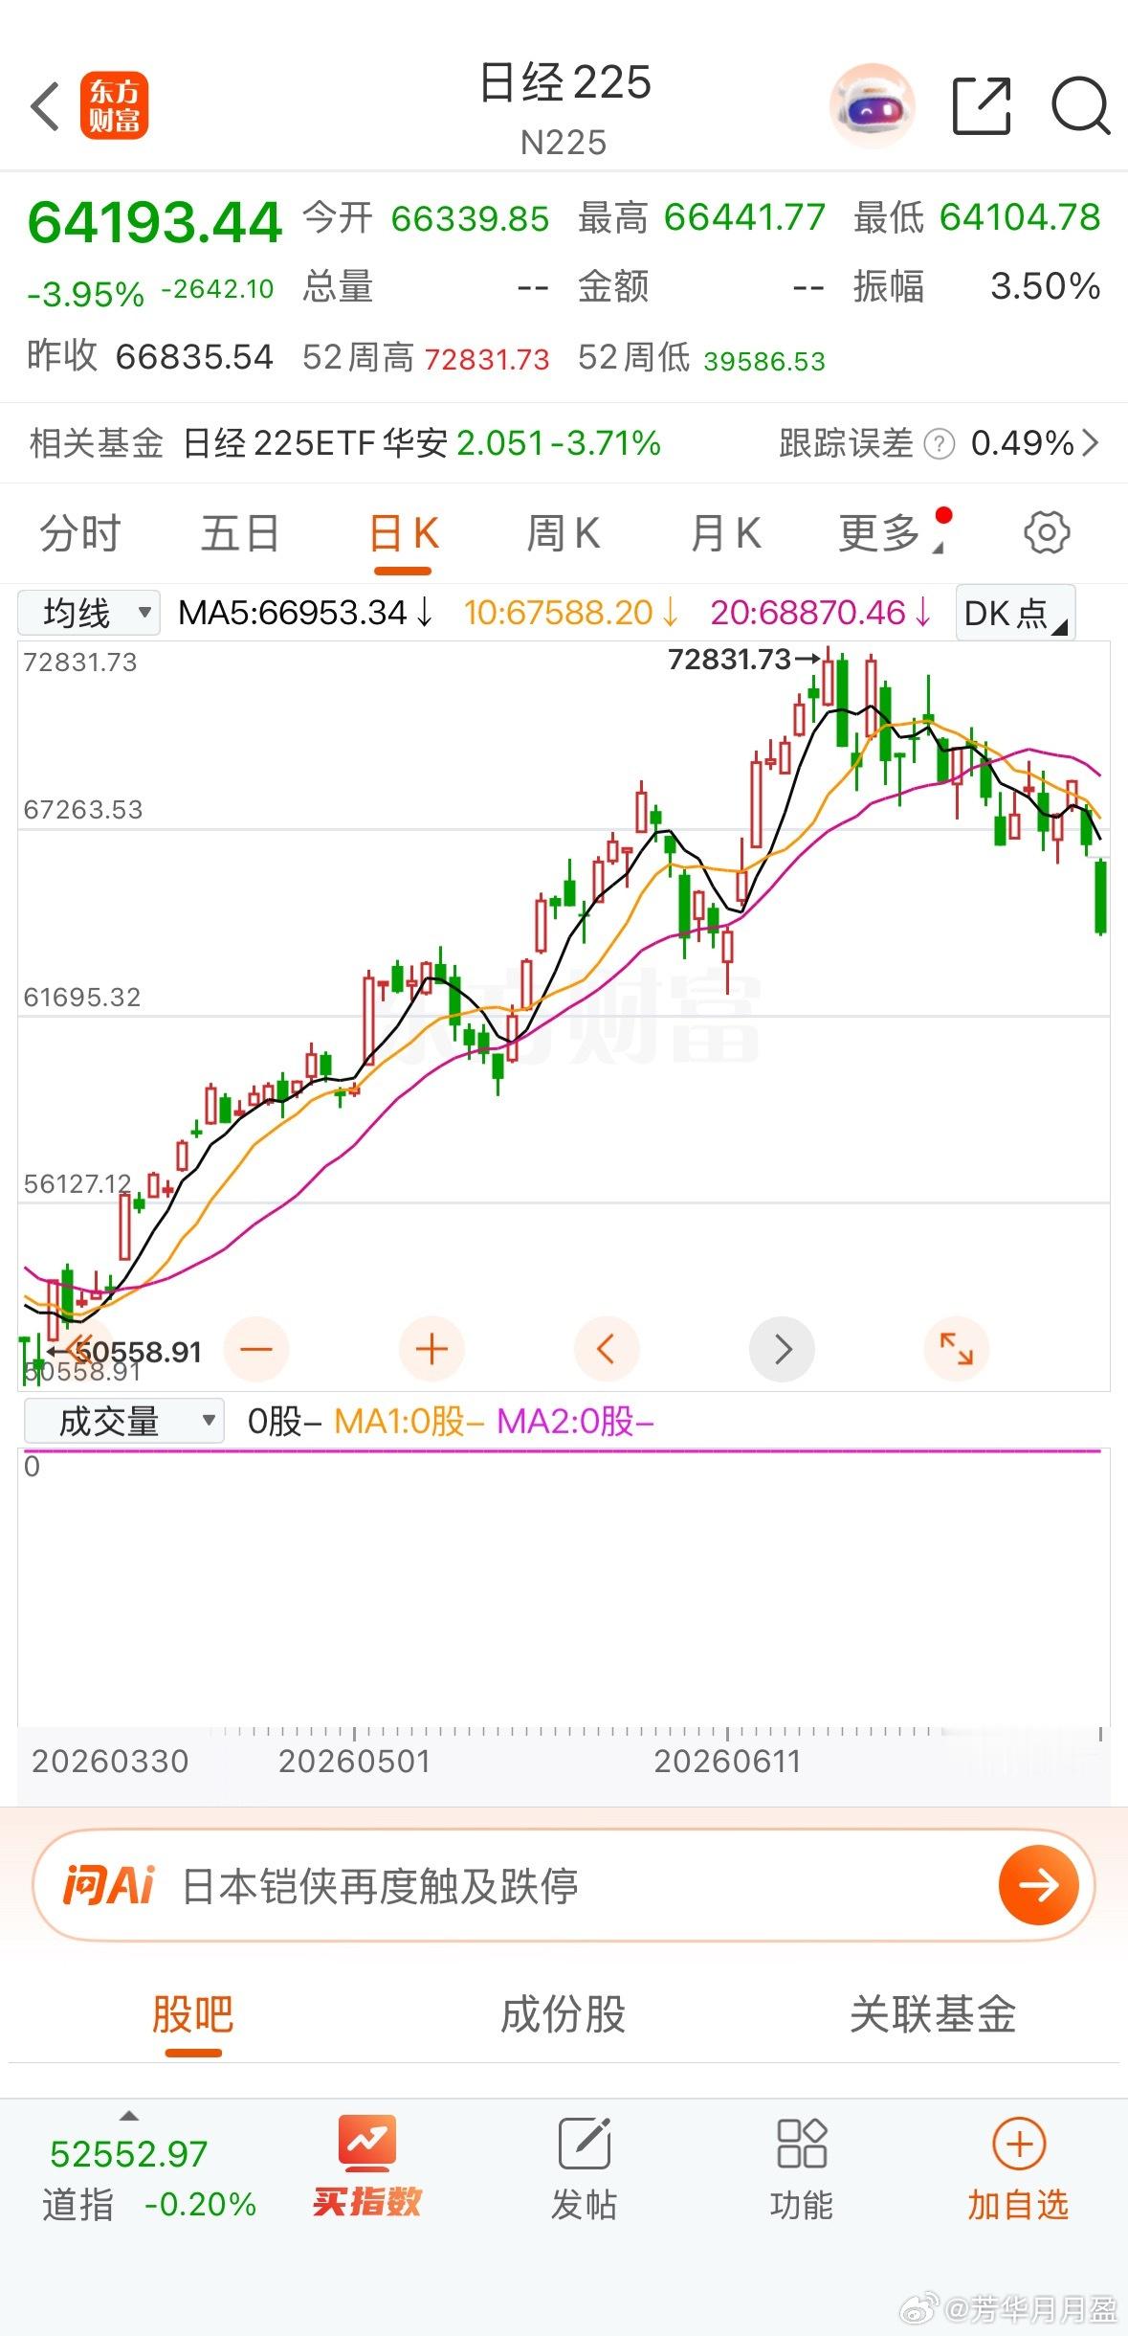
Task: Zoom out chart with minus button
Action: coord(256,1349)
